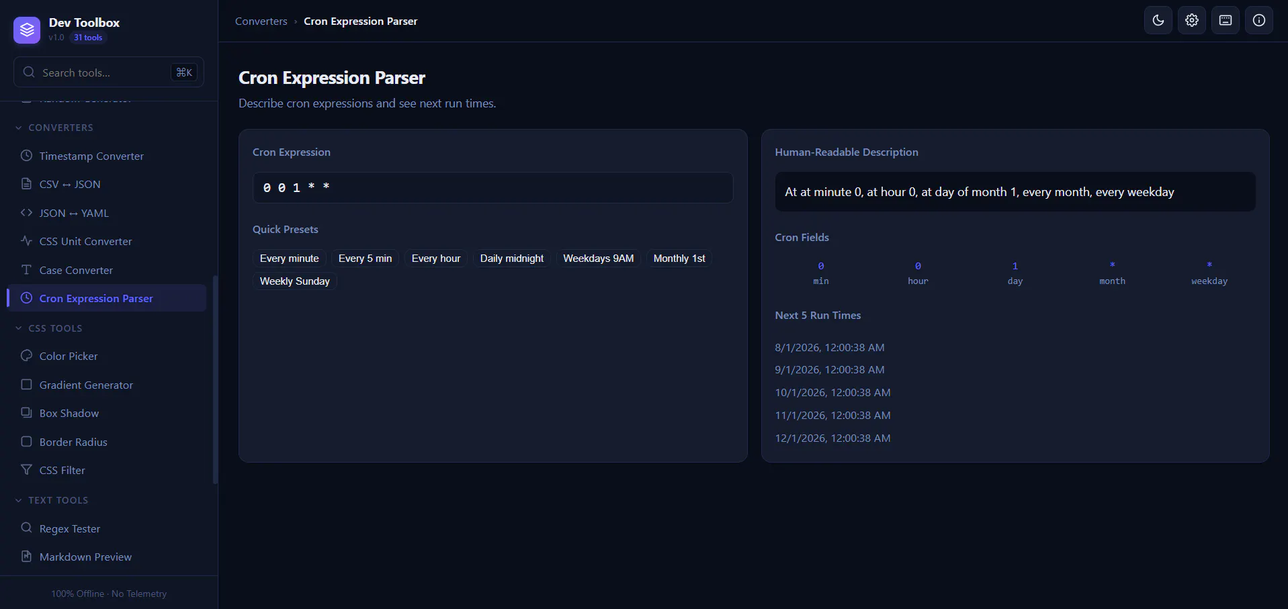The image size is (1288, 609).
Task: Select Cron Expression Parser in sidebar
Action: (x=108, y=298)
